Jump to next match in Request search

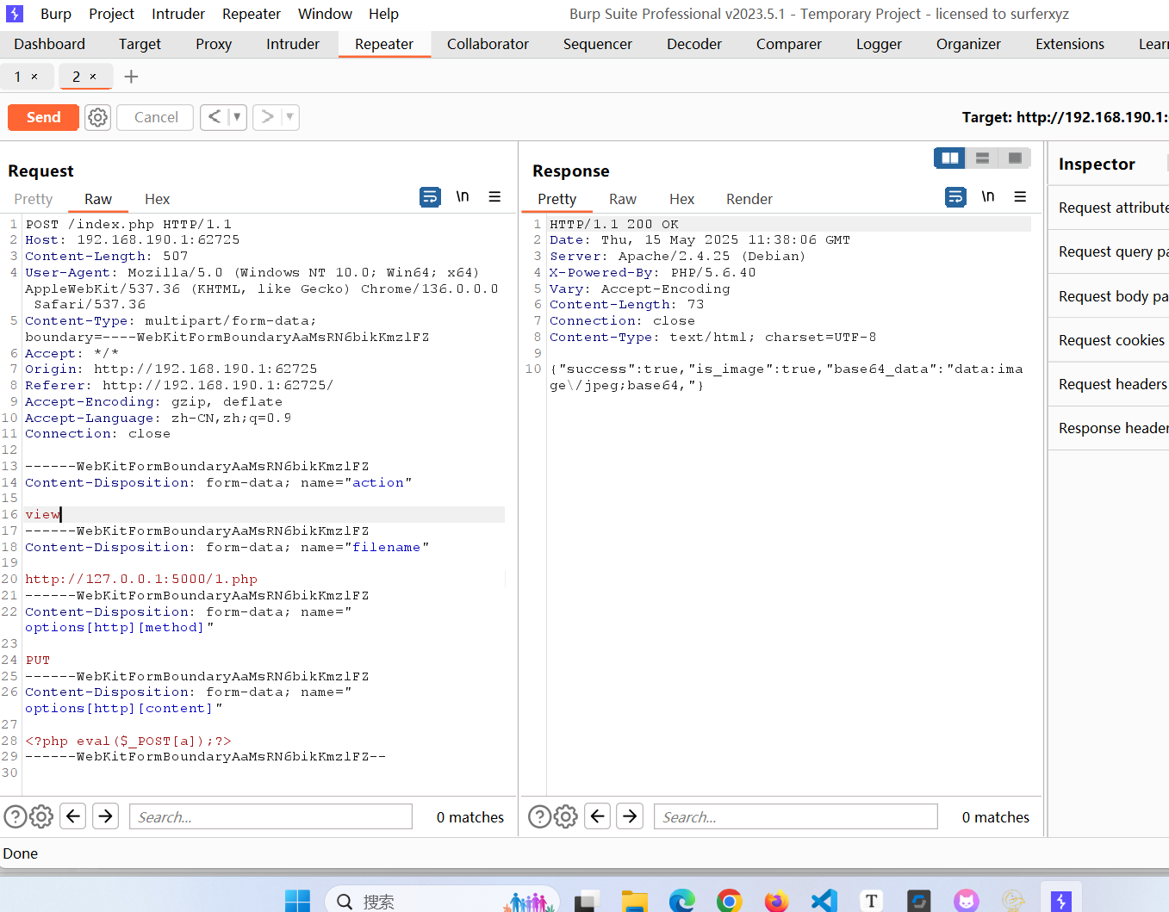click(x=106, y=816)
